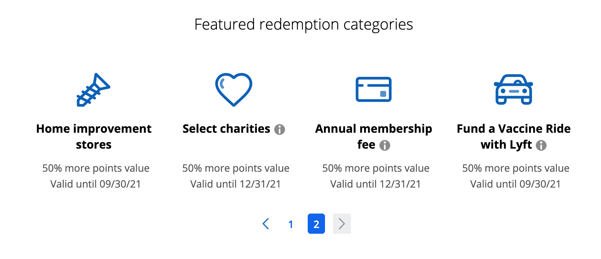Open Annual membership fee category title
The height and width of the screenshot is (259, 601).
[374, 137]
